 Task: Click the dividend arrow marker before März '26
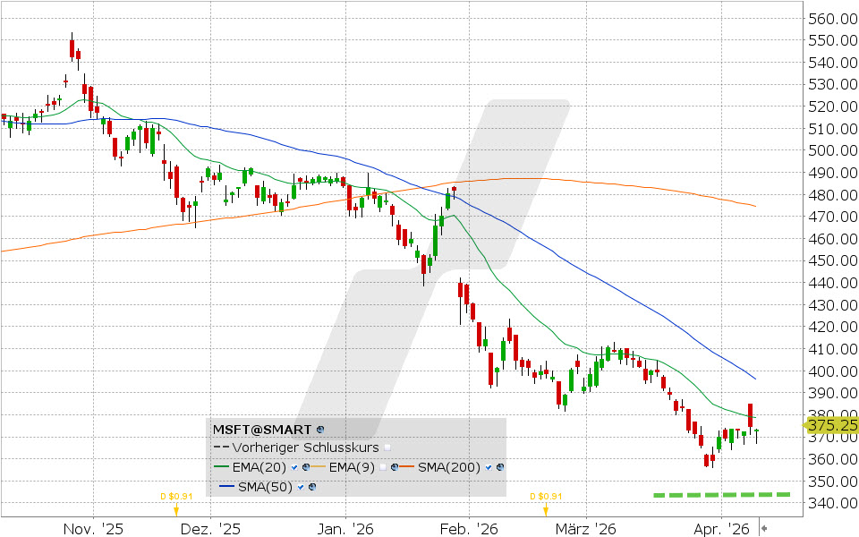point(545,509)
